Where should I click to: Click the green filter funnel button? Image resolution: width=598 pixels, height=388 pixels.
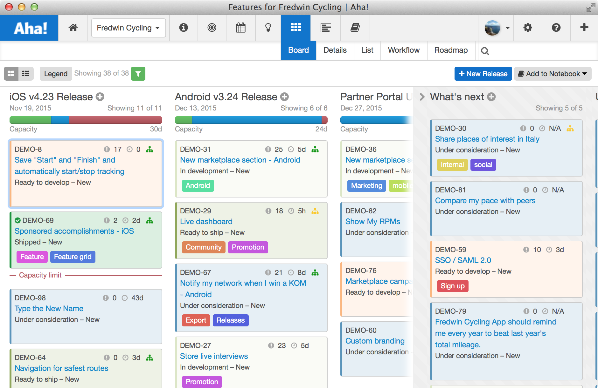[x=138, y=74]
